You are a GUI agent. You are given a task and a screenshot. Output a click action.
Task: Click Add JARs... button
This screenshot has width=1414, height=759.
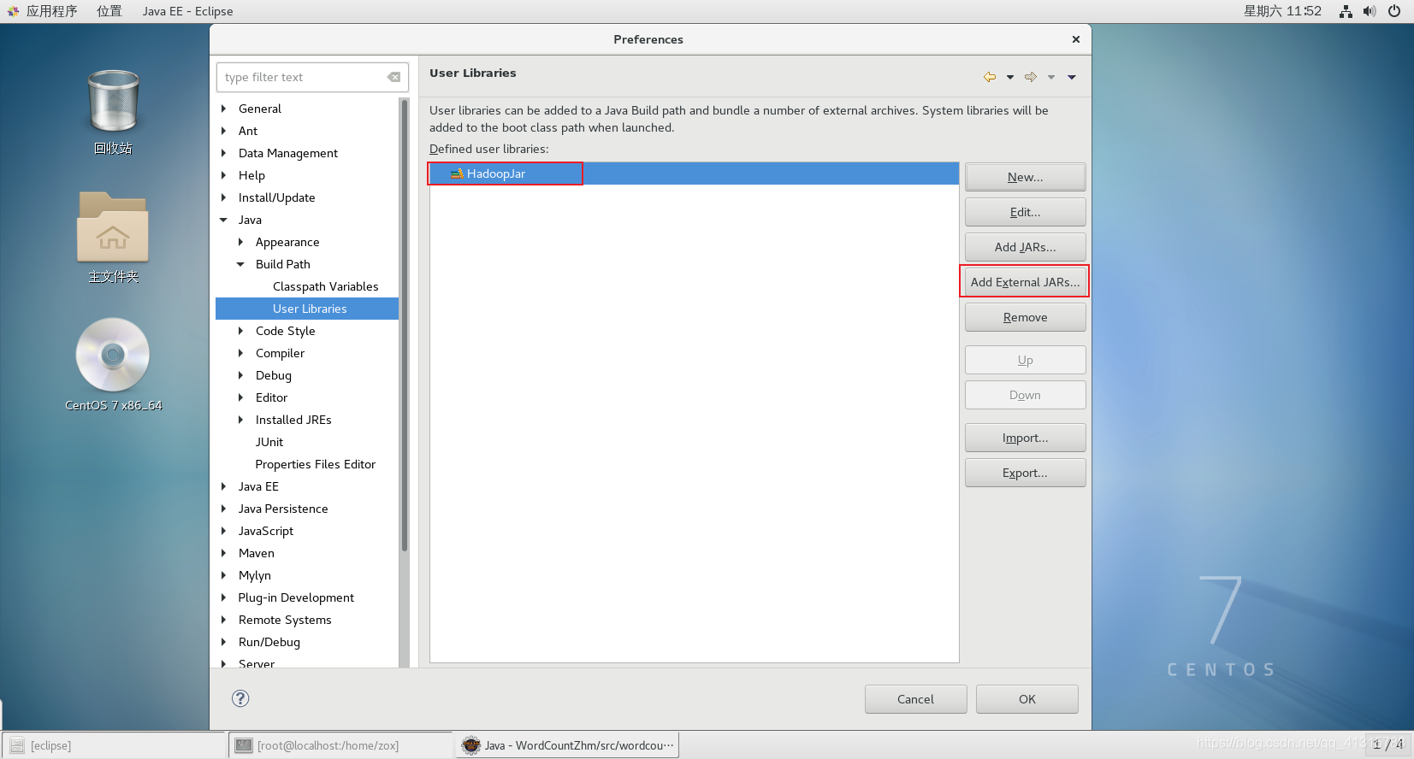click(1025, 247)
